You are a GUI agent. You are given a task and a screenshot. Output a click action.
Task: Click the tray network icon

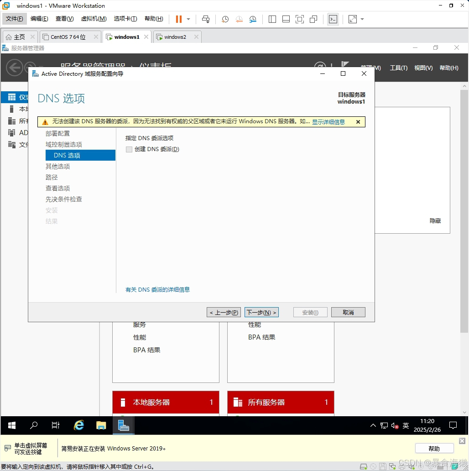(x=384, y=425)
